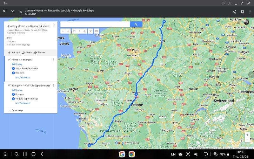Screen dimensions: 254x159
Task: Uncheck the Home <-> Bourges layer
Action: 9,59
